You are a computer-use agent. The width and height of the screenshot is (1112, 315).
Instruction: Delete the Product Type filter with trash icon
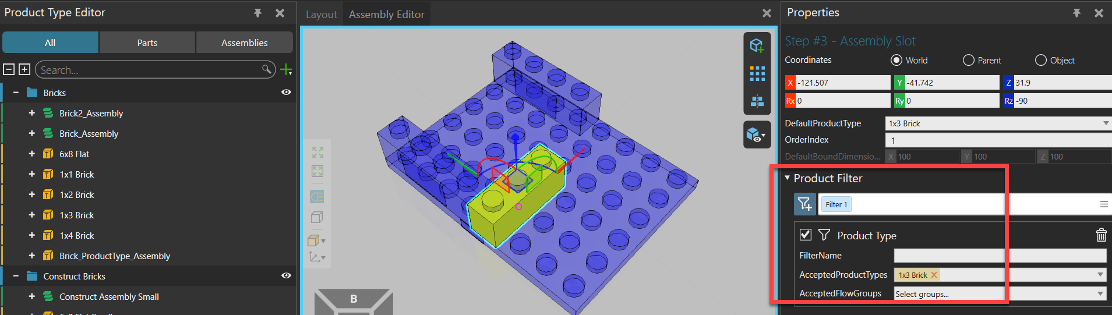(x=1101, y=235)
